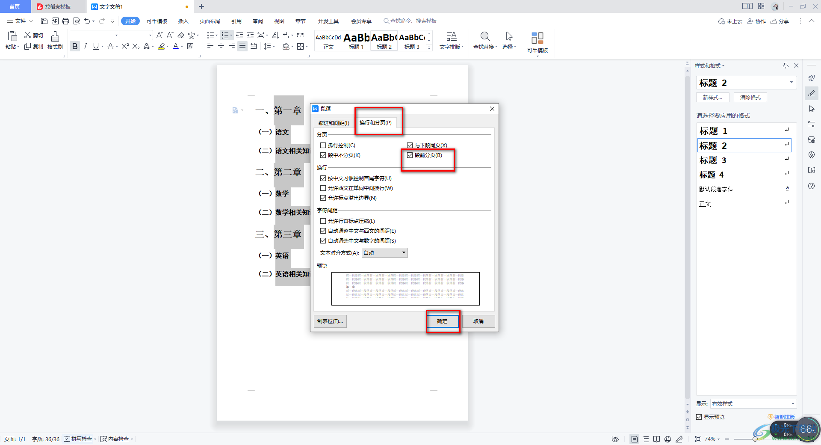821x445 pixels.
Task: Open the Page Layout (页面布局) ribbon tab
Action: [210, 21]
